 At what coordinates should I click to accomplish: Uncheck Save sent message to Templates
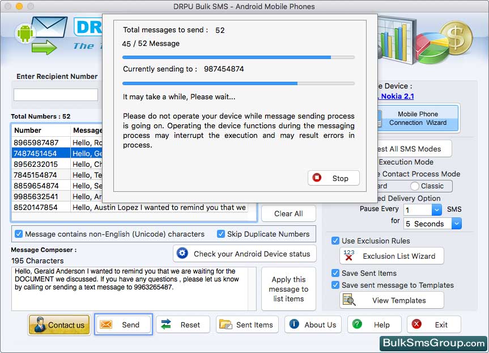point(335,285)
